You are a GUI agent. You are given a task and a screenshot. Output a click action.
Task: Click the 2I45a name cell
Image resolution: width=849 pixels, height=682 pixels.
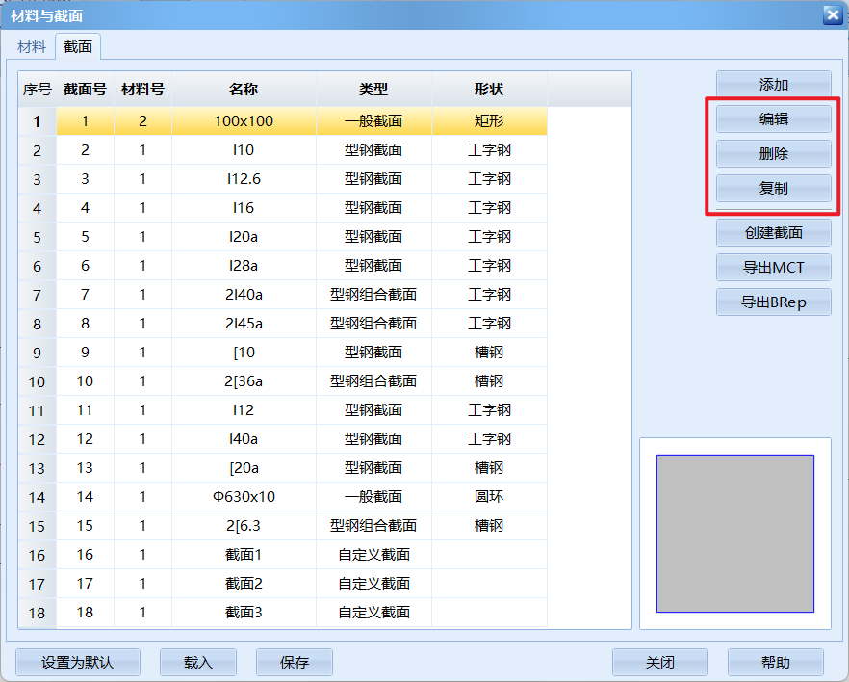[244, 324]
